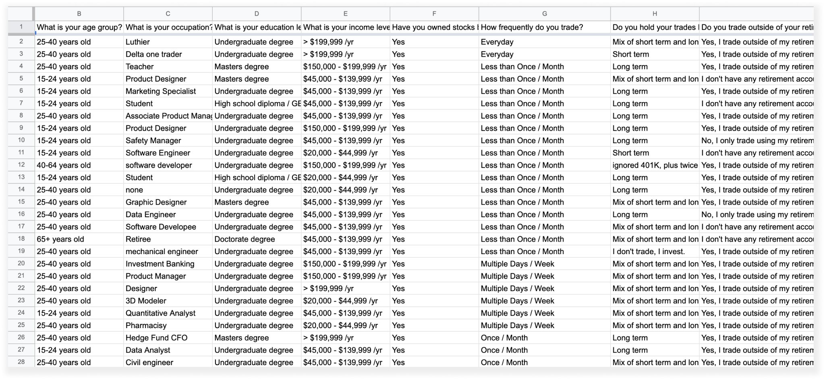Click the 'Retiree' occupation cell

(168, 239)
